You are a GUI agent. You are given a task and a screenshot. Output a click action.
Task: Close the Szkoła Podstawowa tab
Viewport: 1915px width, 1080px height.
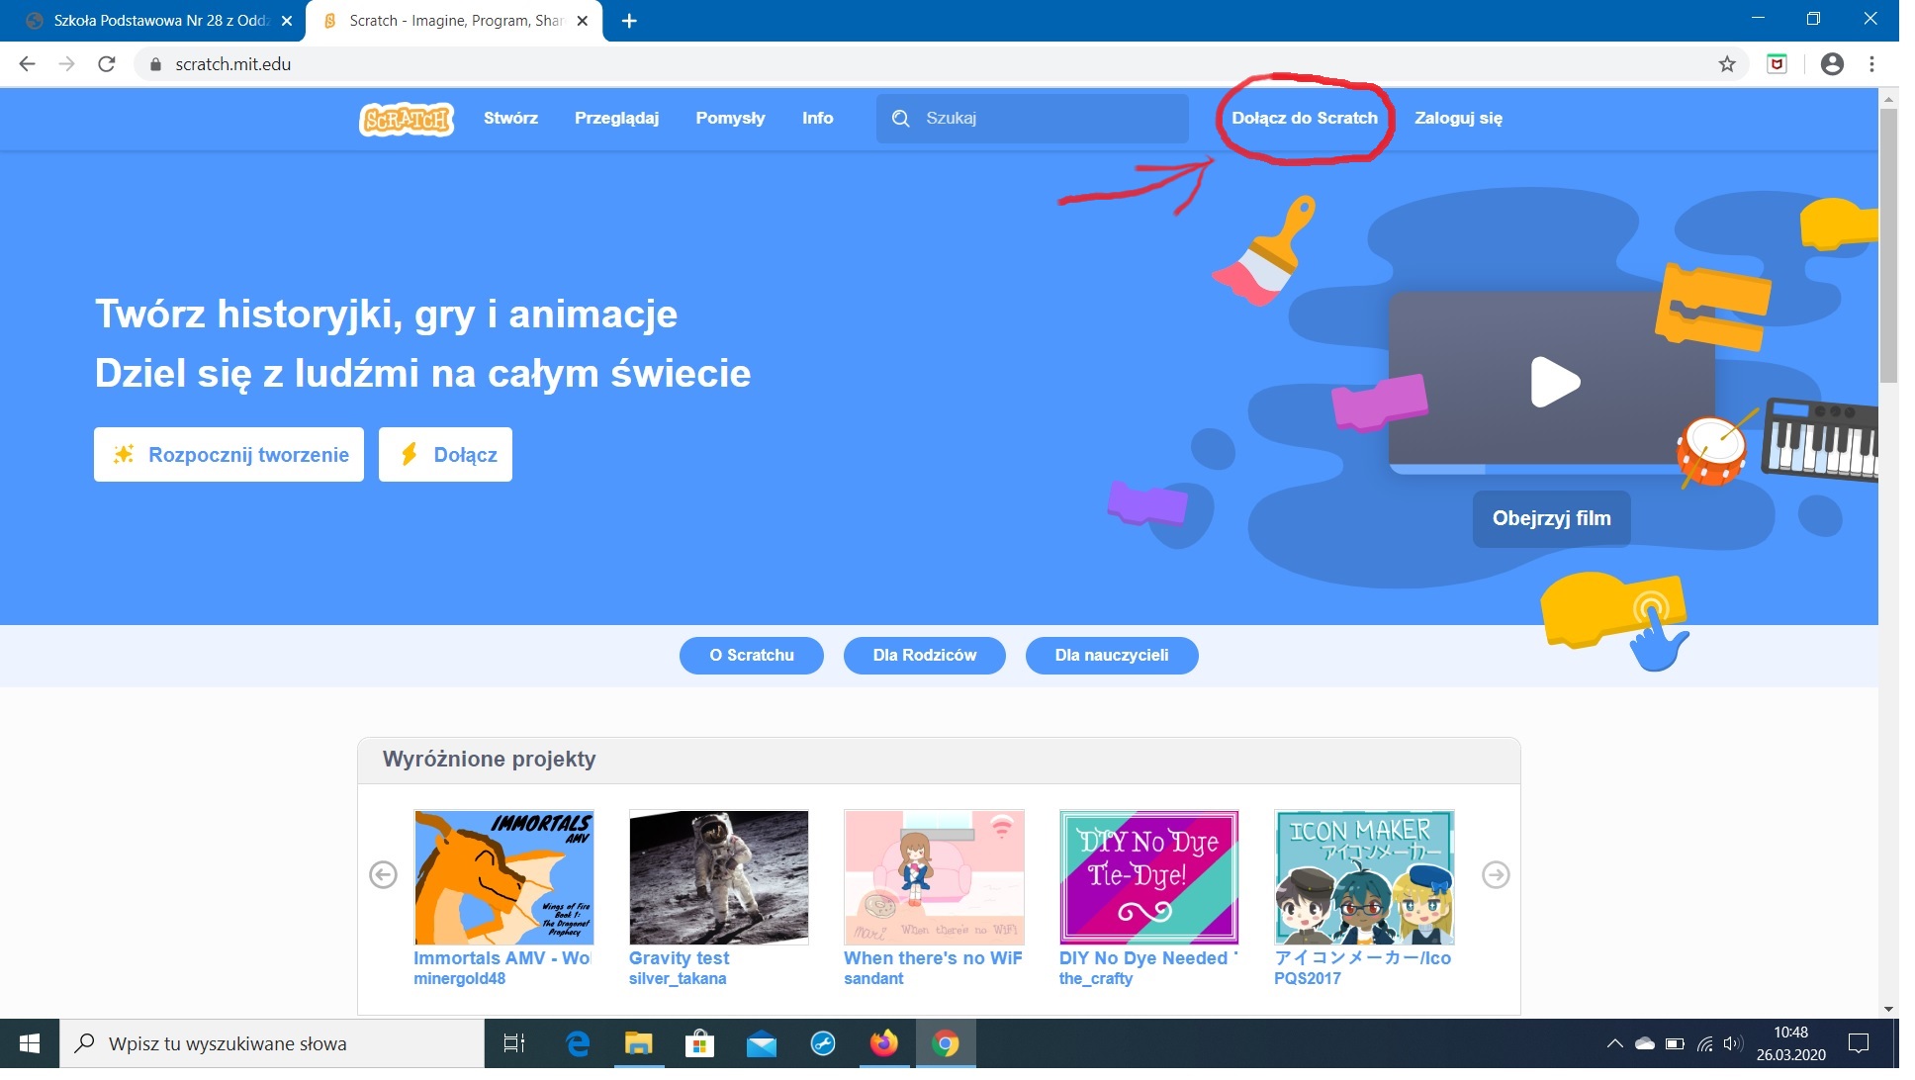tap(286, 21)
